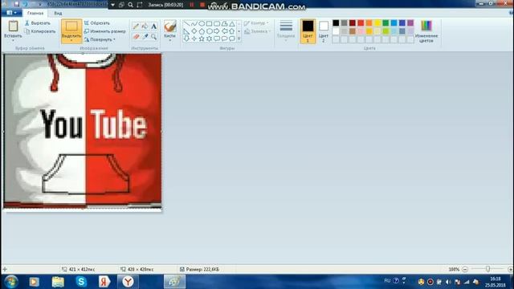Pause the Bandicam recording
Viewport: 514px width, 289px height.
[192, 5]
